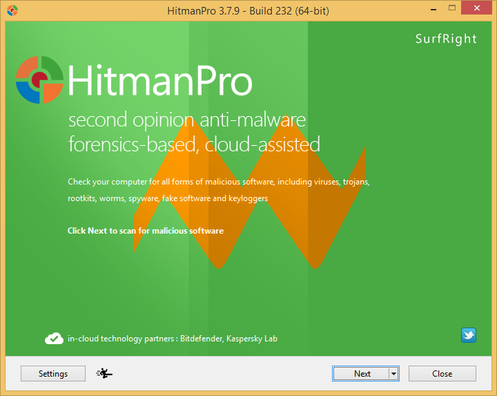Click the HitmanPro crosshair logo
This screenshot has width=497, height=396.
tap(39, 80)
